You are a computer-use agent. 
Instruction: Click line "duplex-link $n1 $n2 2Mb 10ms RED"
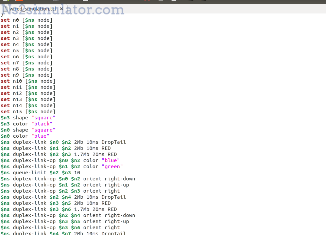click(x=56, y=148)
